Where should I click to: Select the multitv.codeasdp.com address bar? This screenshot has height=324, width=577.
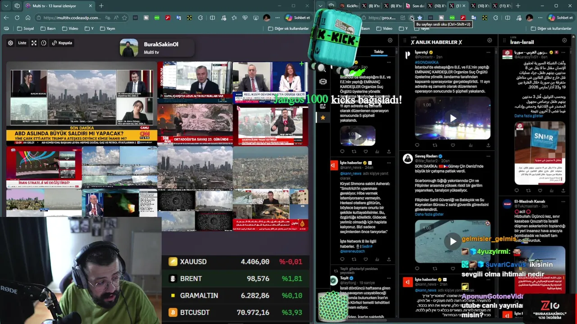[x=72, y=18]
